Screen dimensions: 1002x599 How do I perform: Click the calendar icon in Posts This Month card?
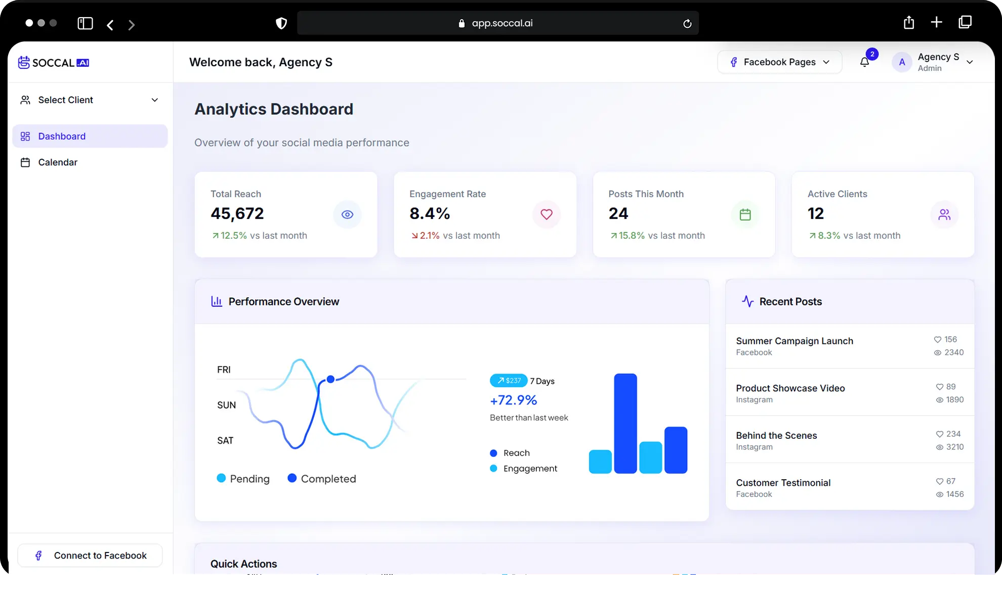[x=745, y=214]
